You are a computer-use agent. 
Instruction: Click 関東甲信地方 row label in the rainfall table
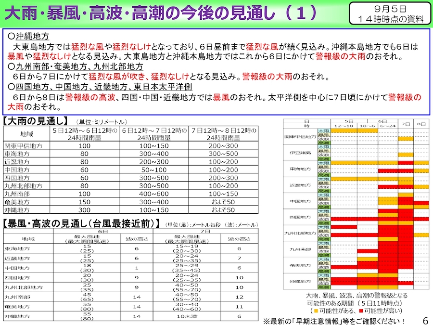23,146
